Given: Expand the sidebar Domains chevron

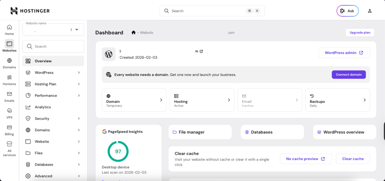Looking at the screenshot, I should [x=79, y=130].
